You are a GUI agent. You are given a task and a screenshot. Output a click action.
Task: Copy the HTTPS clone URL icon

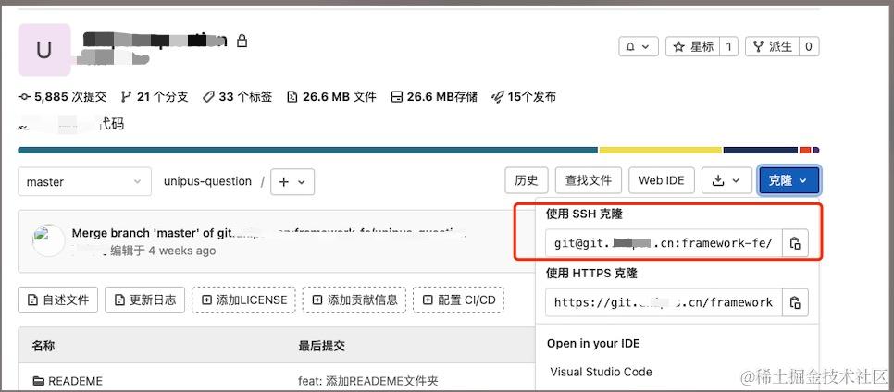pos(795,302)
